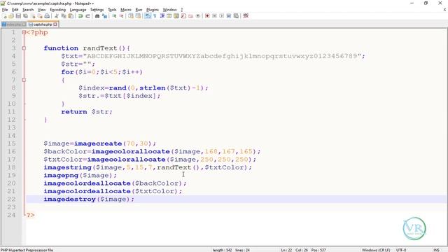Toggle the Indent Guide display
Screen dimensions: 448x252
pyautogui.click(x=162, y=16)
